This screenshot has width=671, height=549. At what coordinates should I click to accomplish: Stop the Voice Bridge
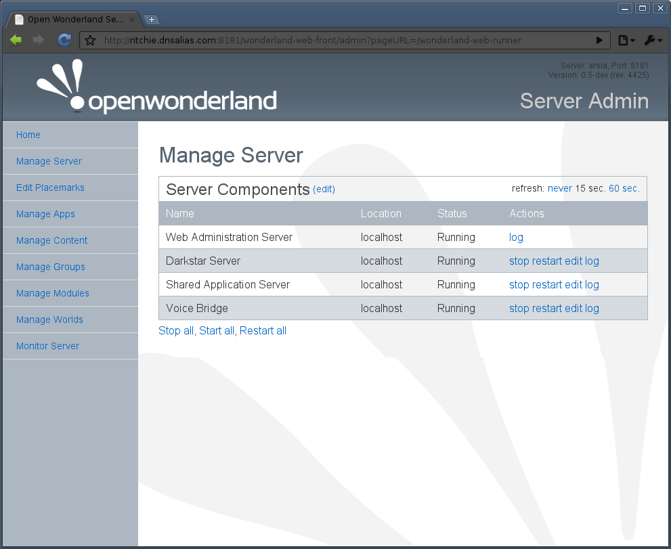(x=519, y=309)
